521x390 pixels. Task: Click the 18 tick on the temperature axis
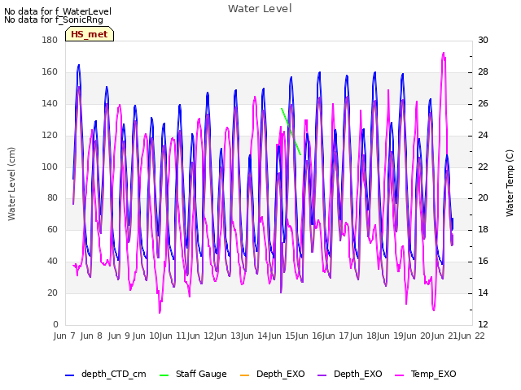coord(483,229)
